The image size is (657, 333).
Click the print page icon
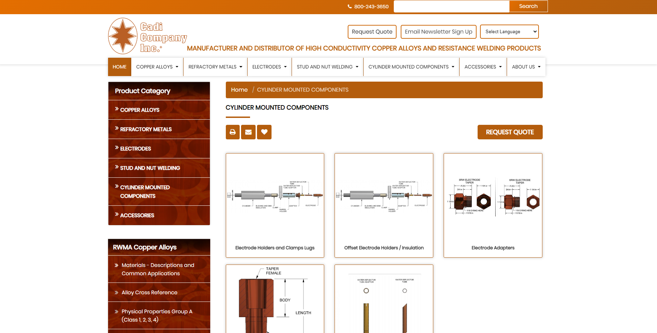pos(232,132)
